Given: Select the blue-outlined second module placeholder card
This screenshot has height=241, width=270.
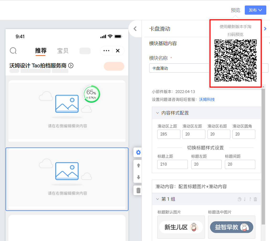Looking at the screenshot, I should tap(67, 179).
